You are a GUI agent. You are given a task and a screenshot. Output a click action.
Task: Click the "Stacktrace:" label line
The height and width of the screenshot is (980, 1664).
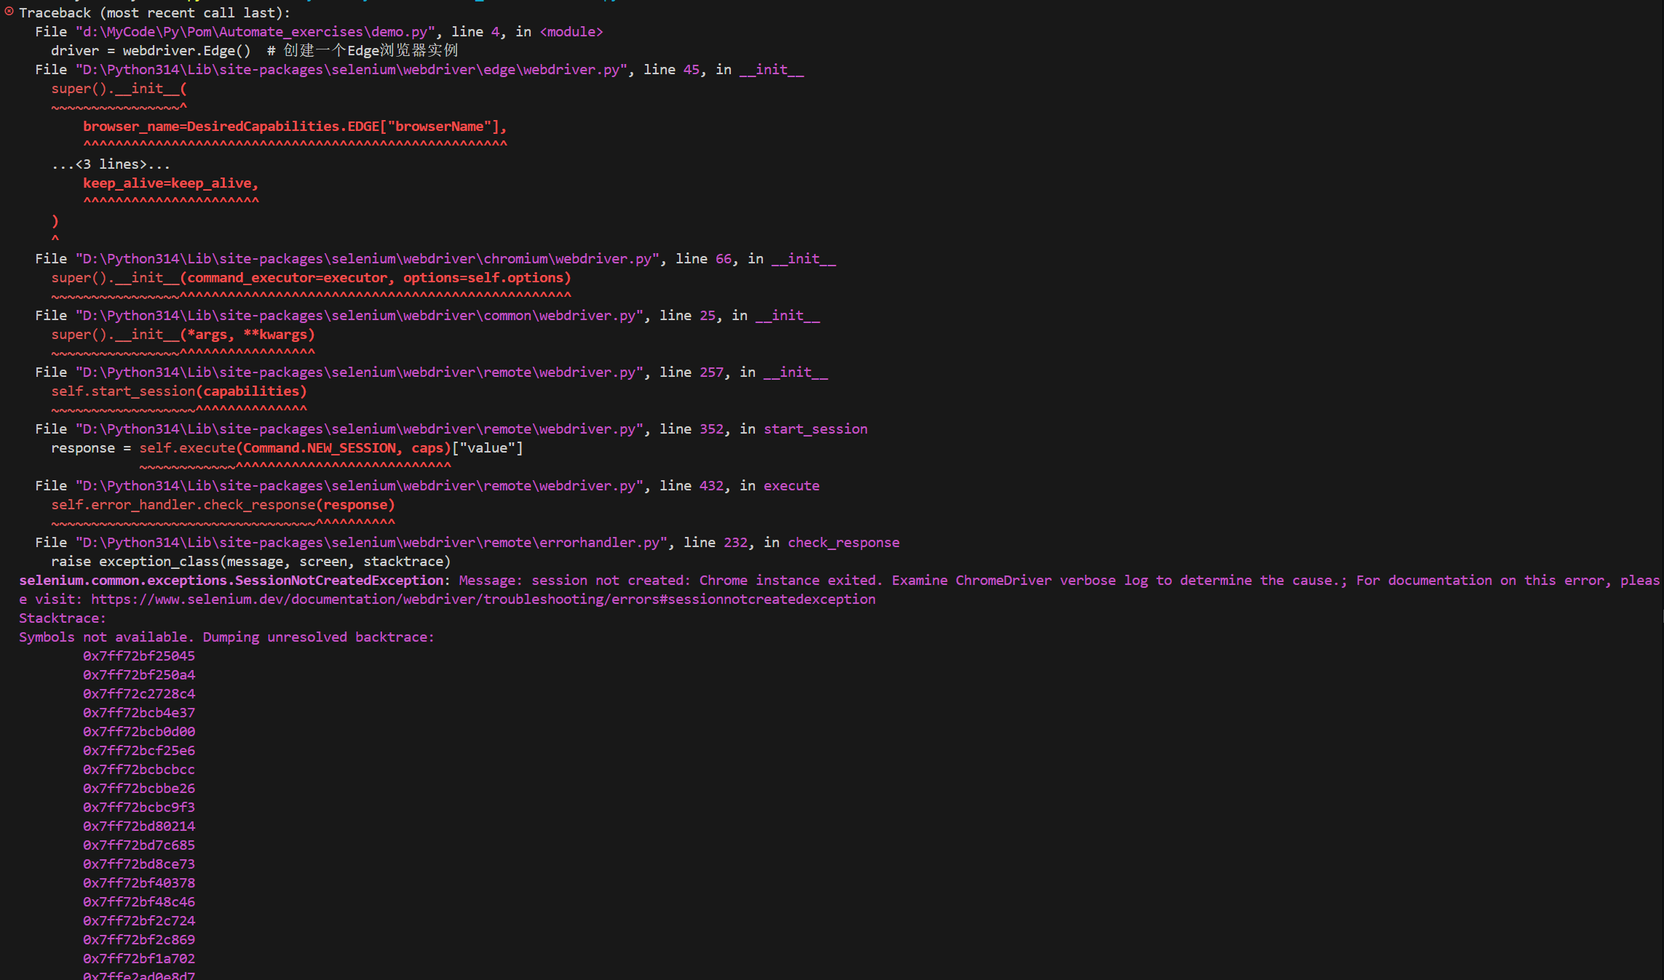pyautogui.click(x=63, y=618)
